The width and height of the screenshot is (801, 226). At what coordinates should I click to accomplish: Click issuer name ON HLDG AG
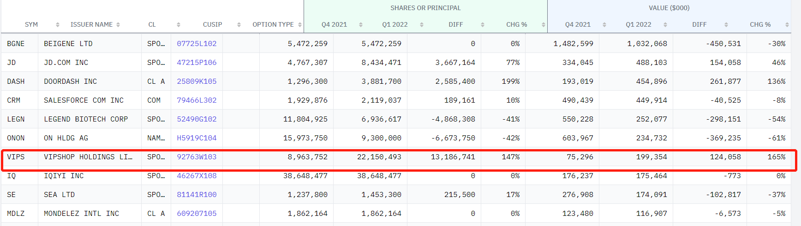pyautogui.click(x=66, y=138)
